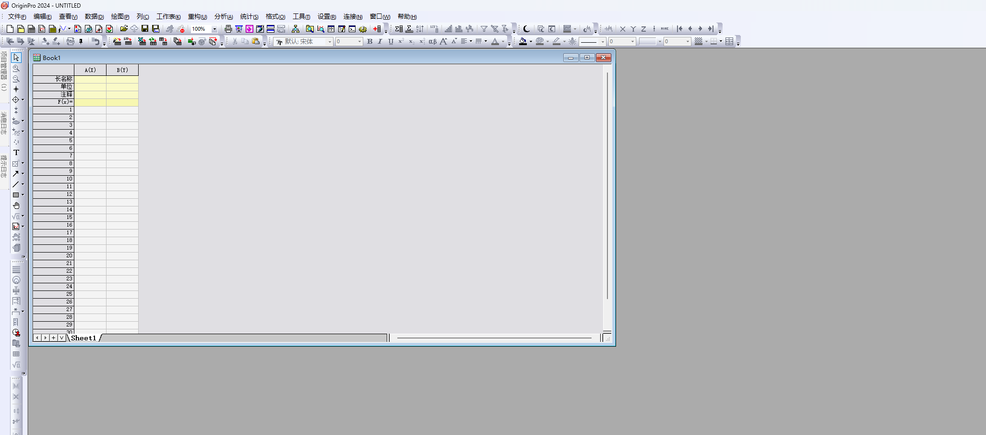Screen dimensions: 986x435
Task: Click the crescent moon dark mode icon
Action: [x=526, y=29]
